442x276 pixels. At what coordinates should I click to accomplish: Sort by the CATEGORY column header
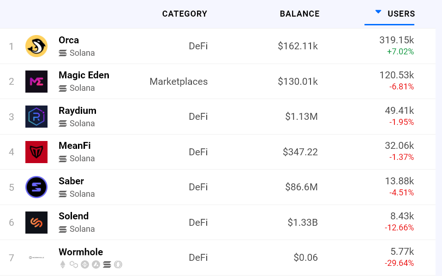coord(185,14)
